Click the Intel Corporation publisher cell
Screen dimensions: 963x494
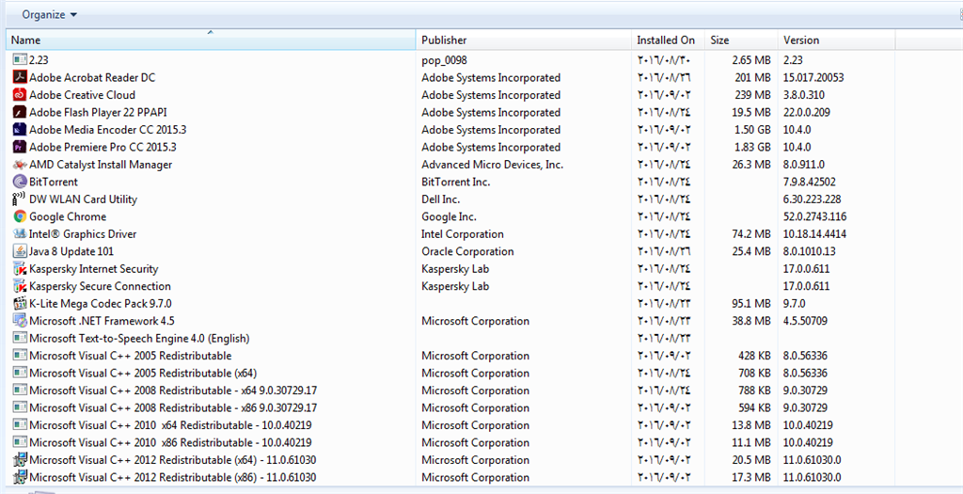point(463,233)
